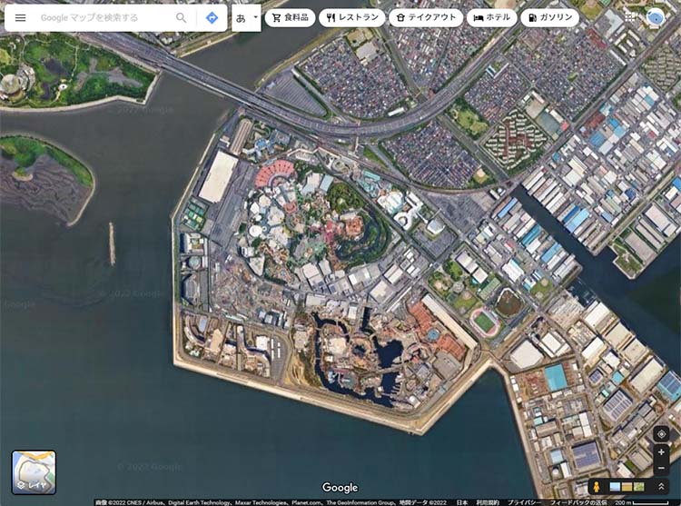
Task: Choose the blue sky imagery thumbnail
Action: click(x=615, y=487)
